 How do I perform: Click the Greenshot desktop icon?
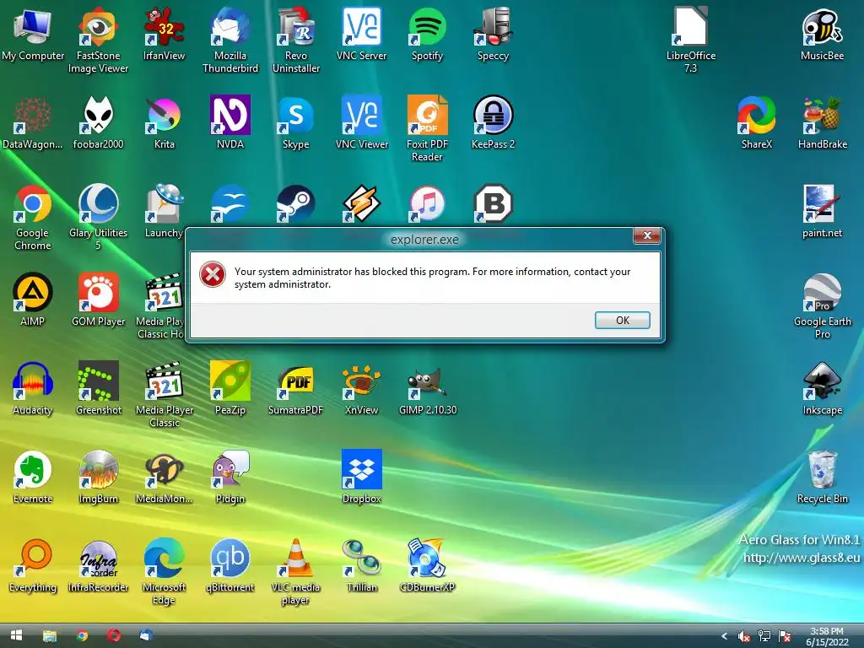coord(98,388)
